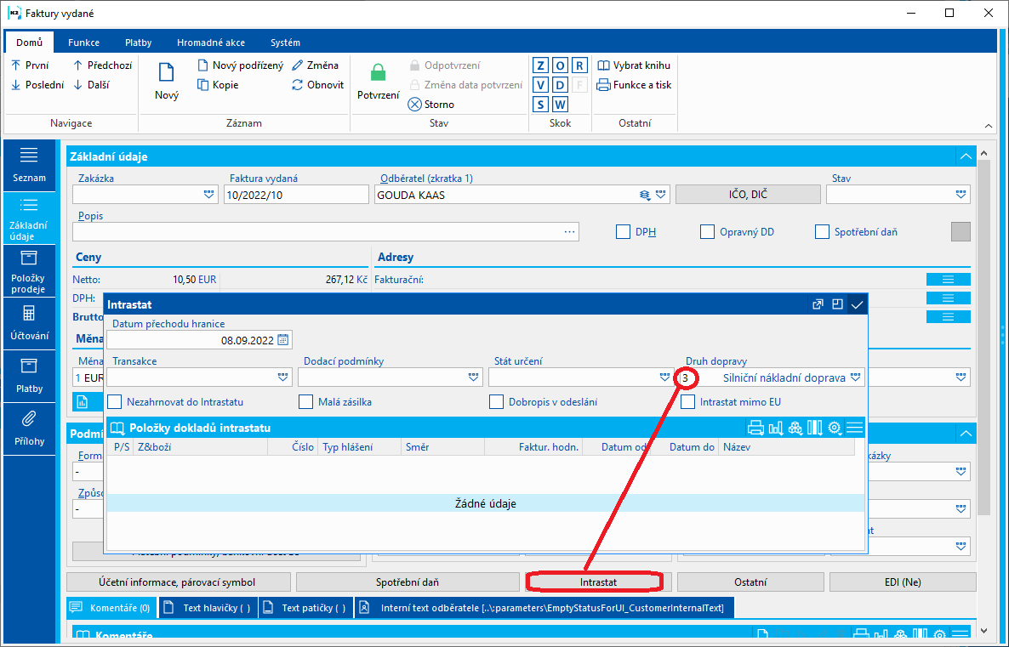
Task: Enable Spotřební daň checkbox
Action: coord(822,231)
